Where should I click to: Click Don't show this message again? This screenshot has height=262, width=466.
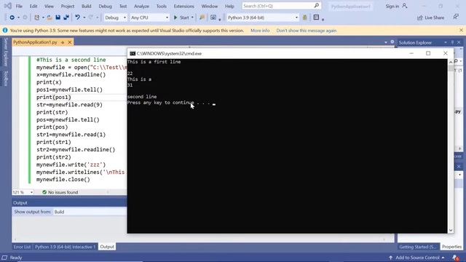point(307,31)
